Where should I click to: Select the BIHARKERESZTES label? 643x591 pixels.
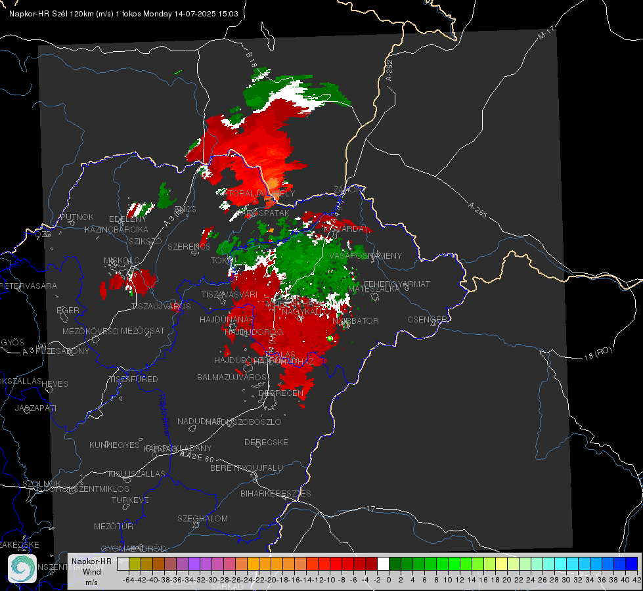[276, 493]
